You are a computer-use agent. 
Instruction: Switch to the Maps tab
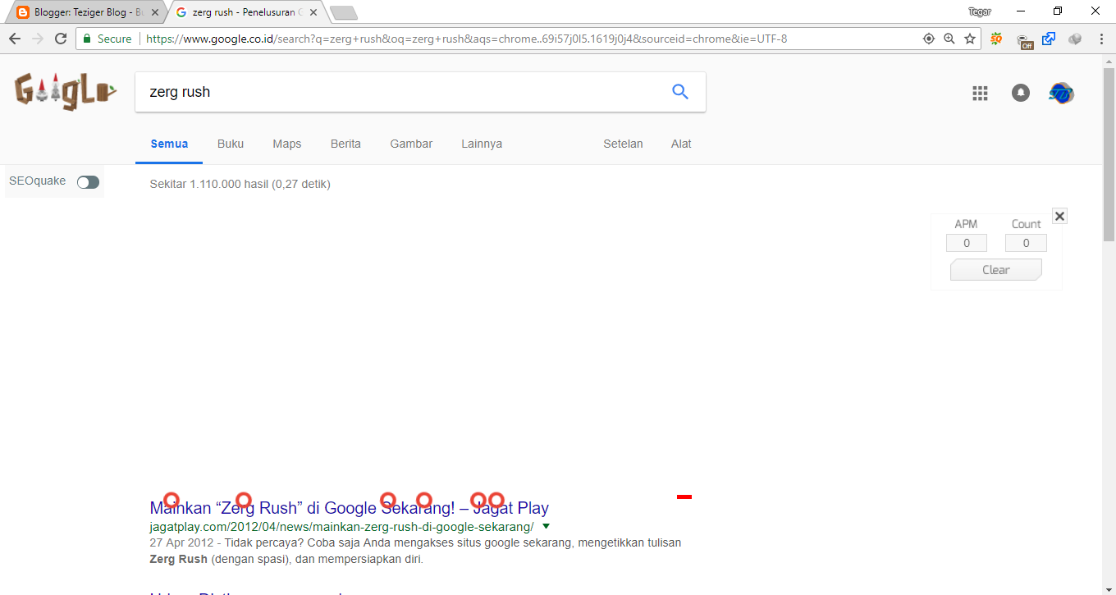click(287, 144)
